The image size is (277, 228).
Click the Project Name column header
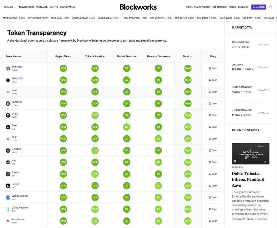(13, 56)
